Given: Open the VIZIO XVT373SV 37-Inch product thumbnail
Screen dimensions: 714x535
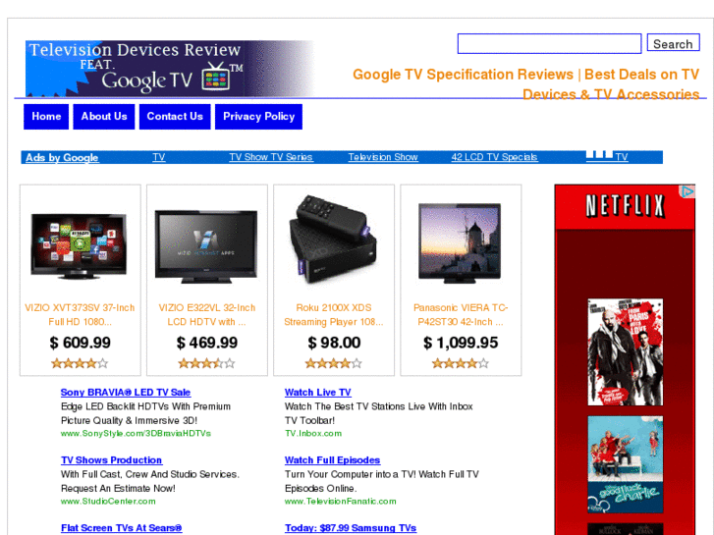Looking at the screenshot, I should (x=79, y=245).
